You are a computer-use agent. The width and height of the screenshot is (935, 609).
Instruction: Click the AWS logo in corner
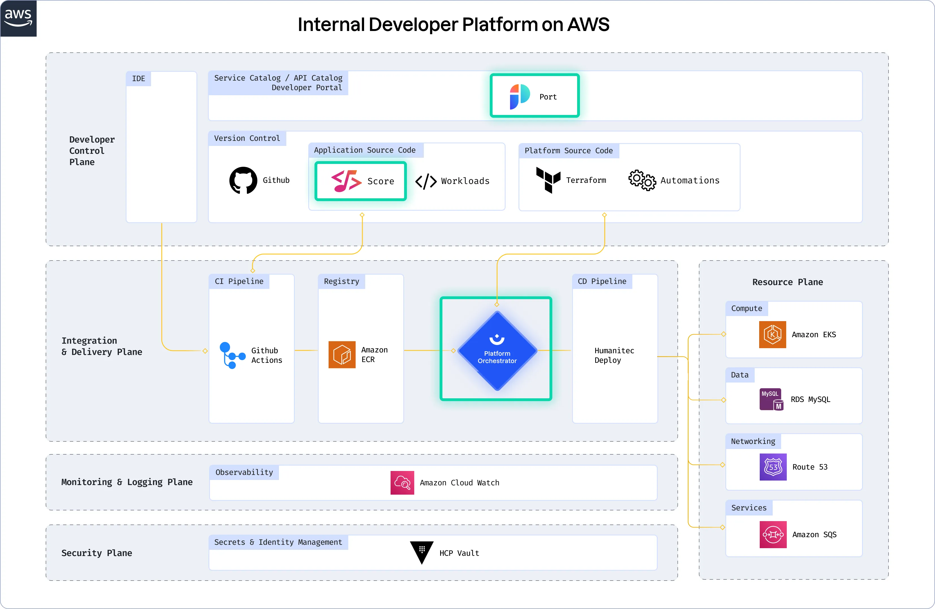pos(18,18)
